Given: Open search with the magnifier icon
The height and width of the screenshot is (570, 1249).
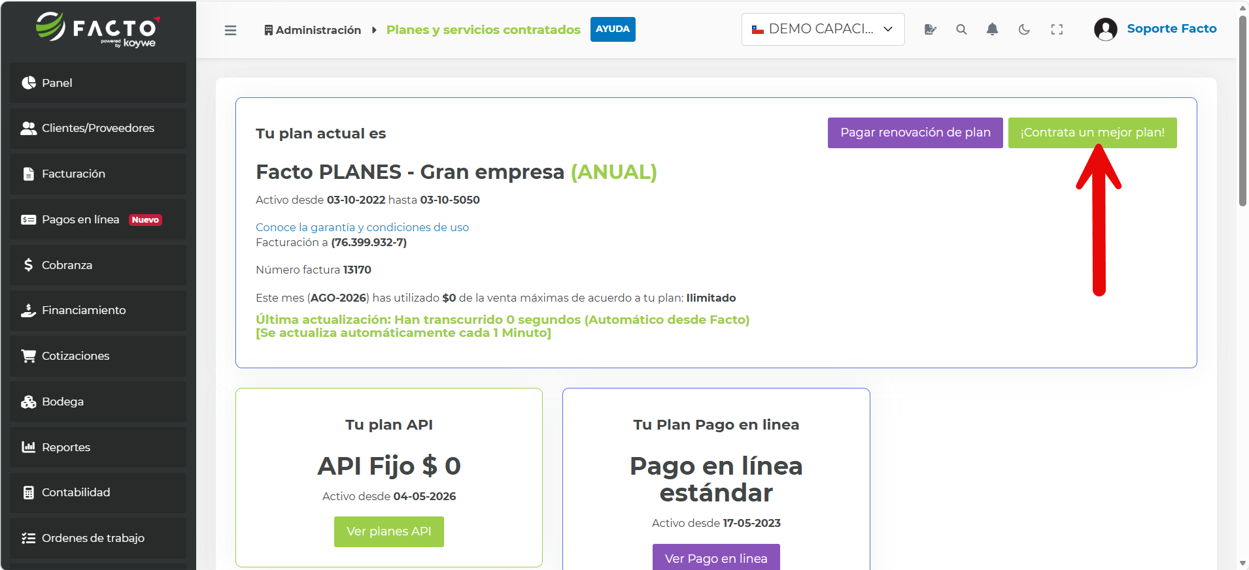Looking at the screenshot, I should coord(961,29).
